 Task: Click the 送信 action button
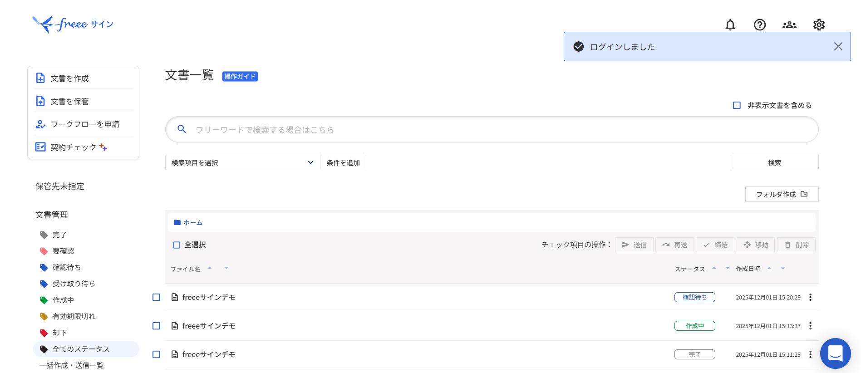coord(634,245)
